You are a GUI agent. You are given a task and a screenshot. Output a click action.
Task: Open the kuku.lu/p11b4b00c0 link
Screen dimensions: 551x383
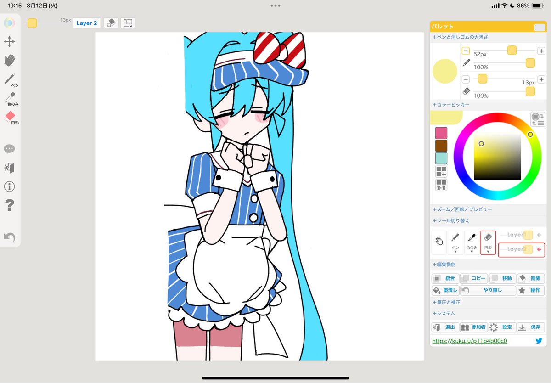point(470,341)
